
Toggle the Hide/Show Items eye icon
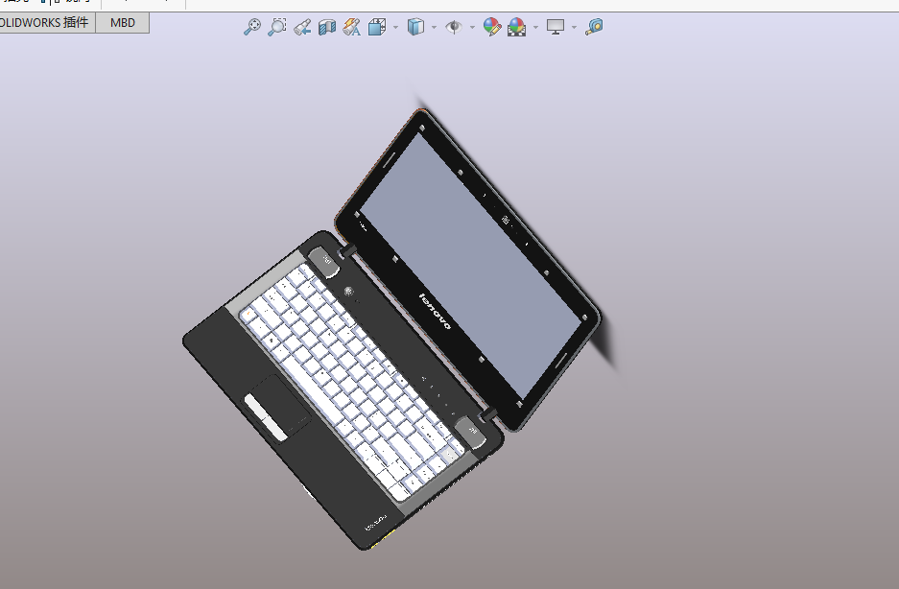coord(454,27)
